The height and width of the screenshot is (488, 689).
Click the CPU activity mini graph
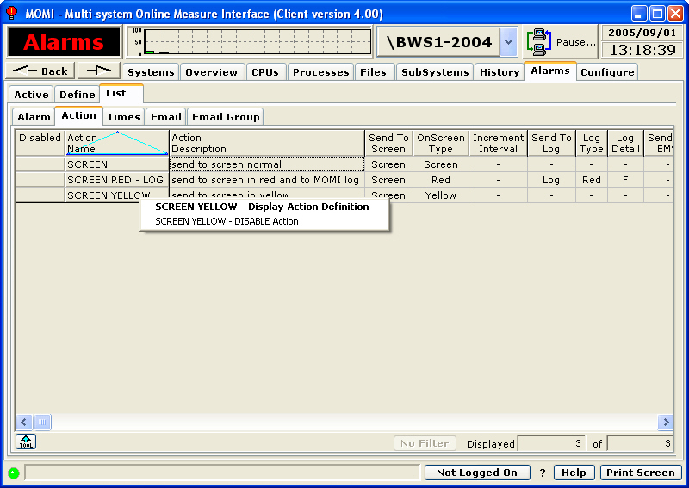250,41
